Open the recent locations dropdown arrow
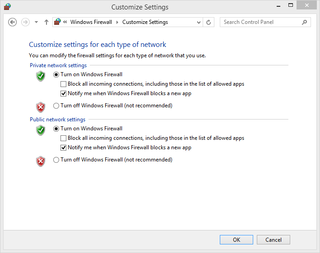 tap(36, 22)
